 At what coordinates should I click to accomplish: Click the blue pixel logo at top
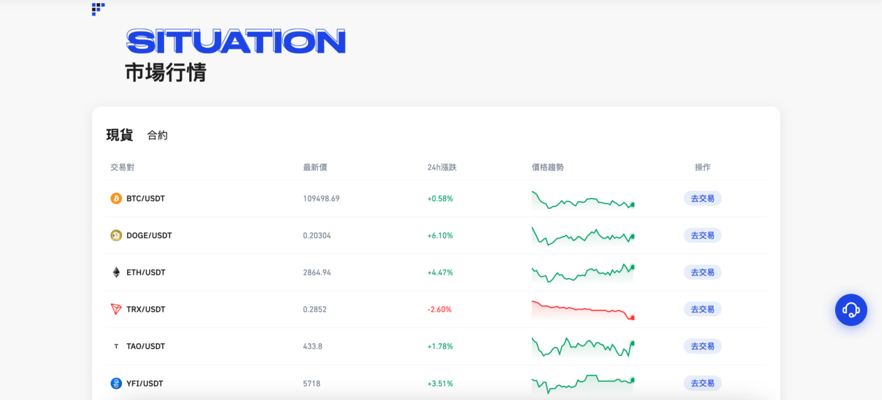(x=98, y=9)
